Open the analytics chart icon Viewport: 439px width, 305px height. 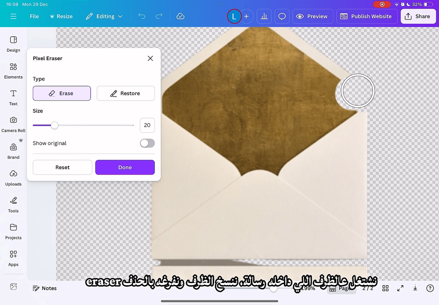tap(264, 16)
